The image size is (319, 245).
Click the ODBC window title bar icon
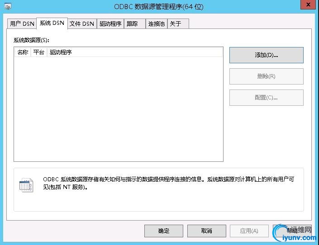pos(8,6)
